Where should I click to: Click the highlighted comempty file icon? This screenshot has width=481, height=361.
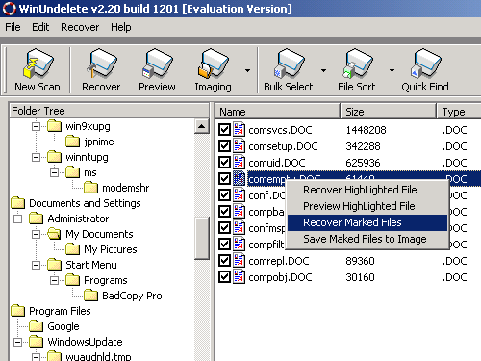tap(239, 179)
